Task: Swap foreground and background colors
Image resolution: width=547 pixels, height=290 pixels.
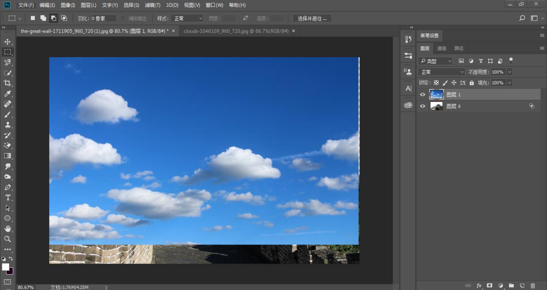Action: click(x=11, y=259)
